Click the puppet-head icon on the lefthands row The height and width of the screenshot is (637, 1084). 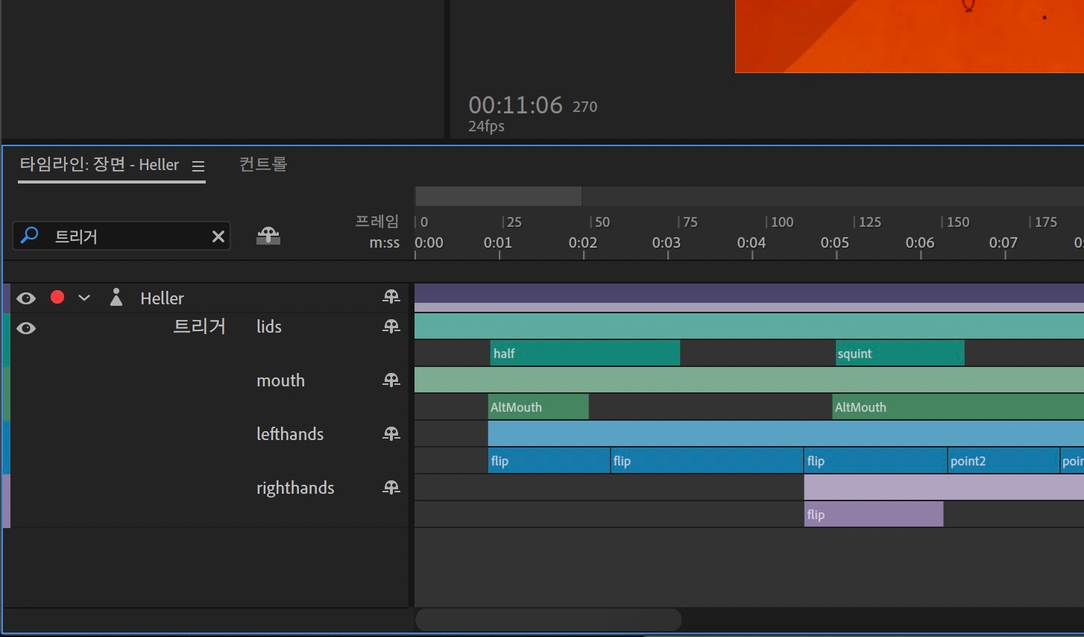(x=391, y=434)
